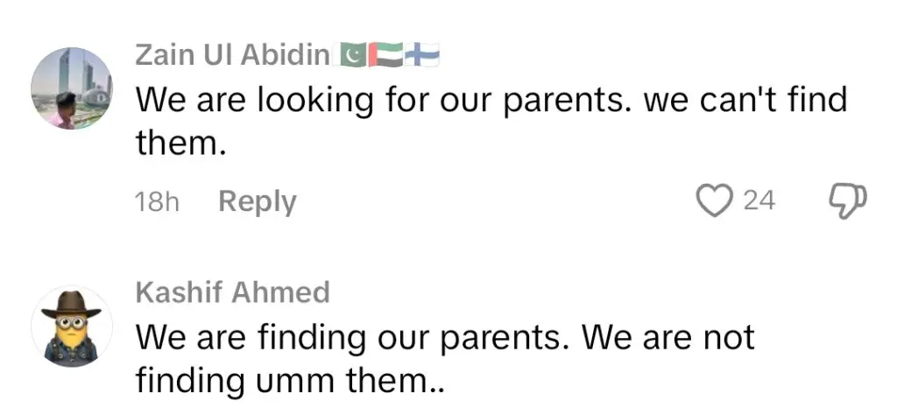Click the Pakistan flag emoji beside Zain's name

[353, 55]
